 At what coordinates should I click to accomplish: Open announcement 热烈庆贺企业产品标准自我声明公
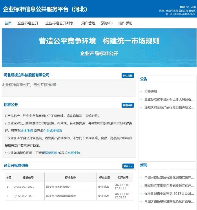tap(169, 107)
